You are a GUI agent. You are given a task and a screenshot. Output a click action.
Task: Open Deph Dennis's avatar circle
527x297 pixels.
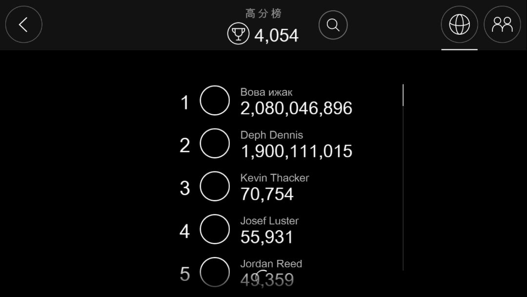coord(215,144)
